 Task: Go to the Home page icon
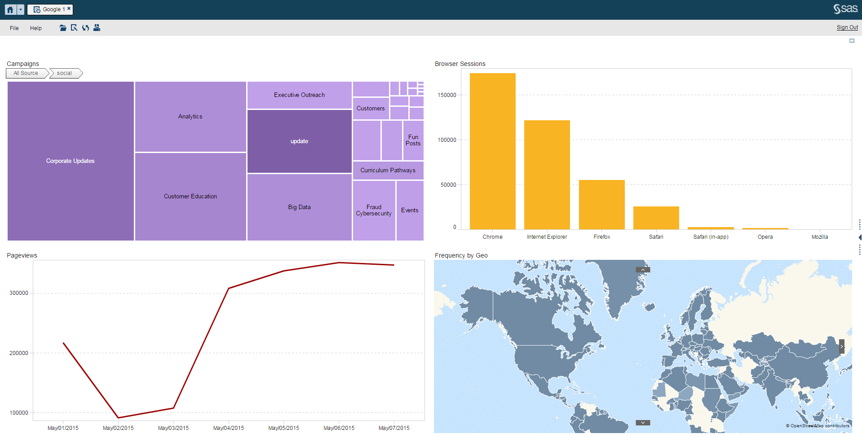(x=10, y=9)
